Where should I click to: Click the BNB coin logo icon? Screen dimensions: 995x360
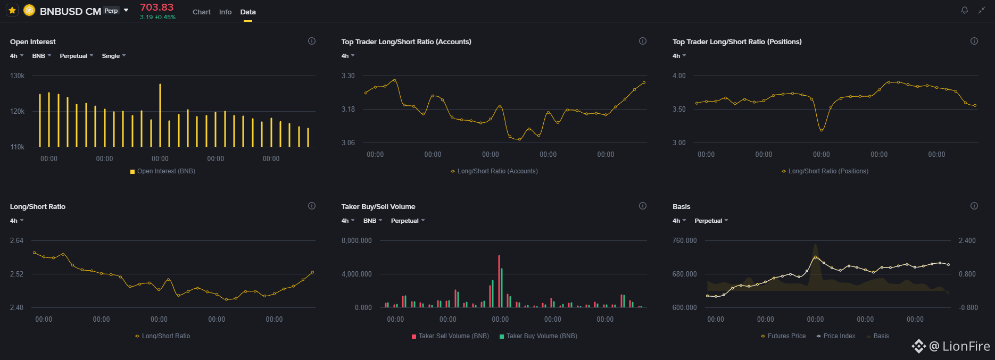pyautogui.click(x=29, y=10)
